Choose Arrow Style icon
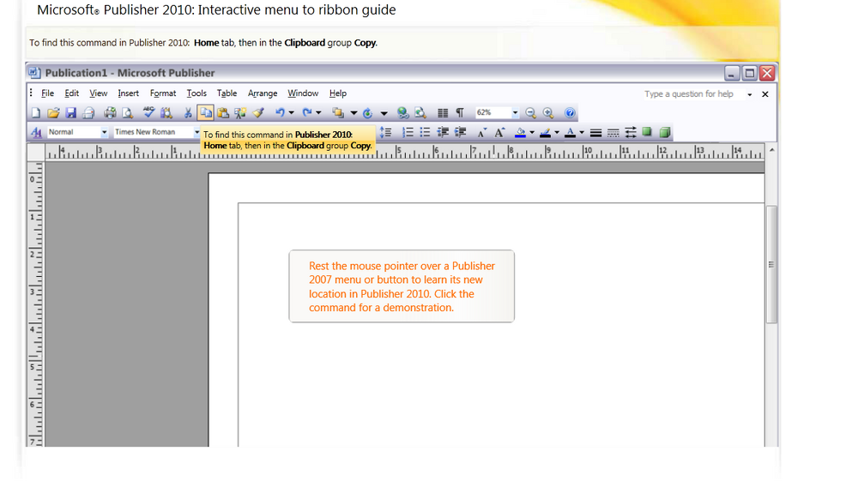The height and width of the screenshot is (487, 858). click(x=631, y=132)
